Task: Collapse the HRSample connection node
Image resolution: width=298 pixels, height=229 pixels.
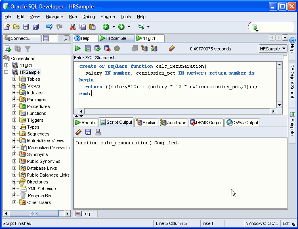Action: click(x=6, y=72)
